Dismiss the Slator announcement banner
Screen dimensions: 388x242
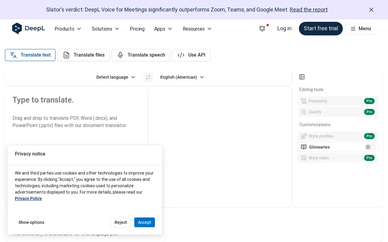point(371,10)
